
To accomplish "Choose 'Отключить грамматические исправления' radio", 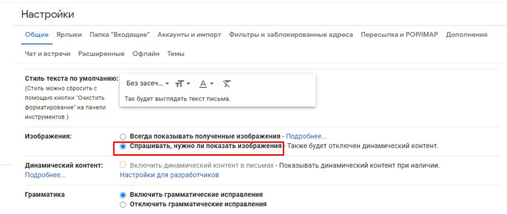I will (123, 204).
